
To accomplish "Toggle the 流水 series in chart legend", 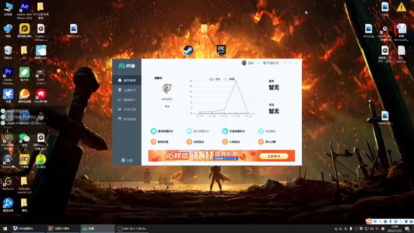I will (x=215, y=79).
